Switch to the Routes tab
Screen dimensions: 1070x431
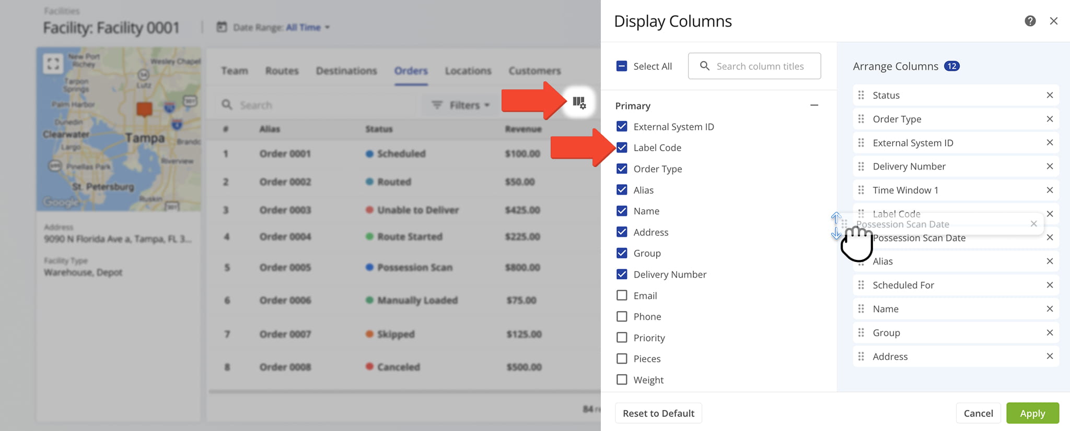coord(282,70)
